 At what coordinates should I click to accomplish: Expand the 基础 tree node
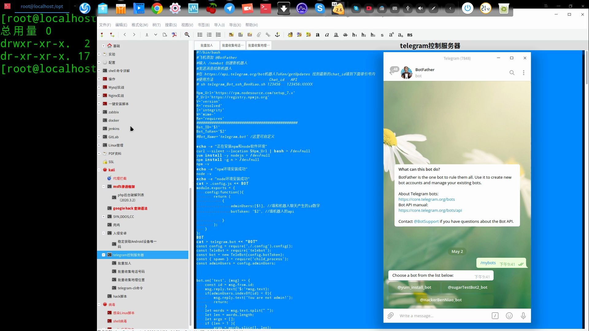tap(104, 46)
